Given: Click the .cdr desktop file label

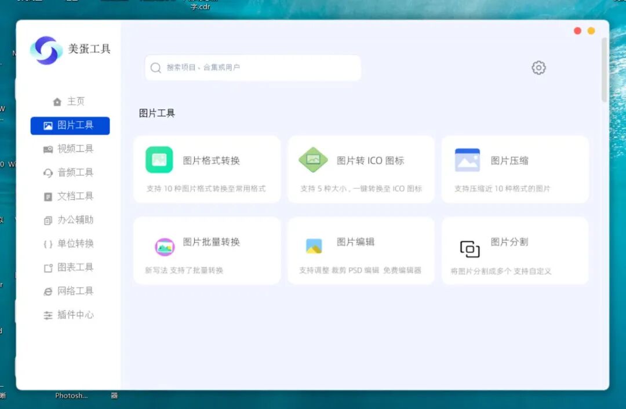Looking at the screenshot, I should click(x=200, y=6).
